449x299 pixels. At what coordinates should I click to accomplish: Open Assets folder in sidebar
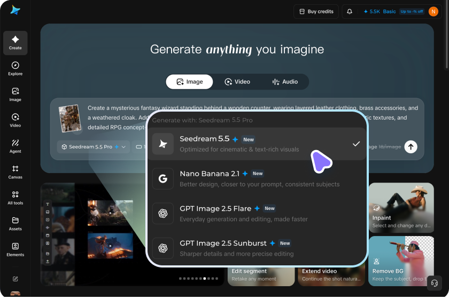15,224
